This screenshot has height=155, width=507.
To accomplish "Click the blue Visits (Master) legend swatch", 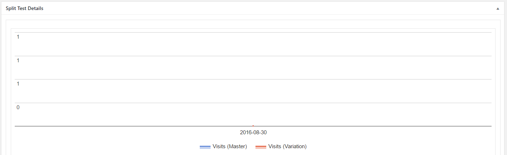I will point(205,147).
